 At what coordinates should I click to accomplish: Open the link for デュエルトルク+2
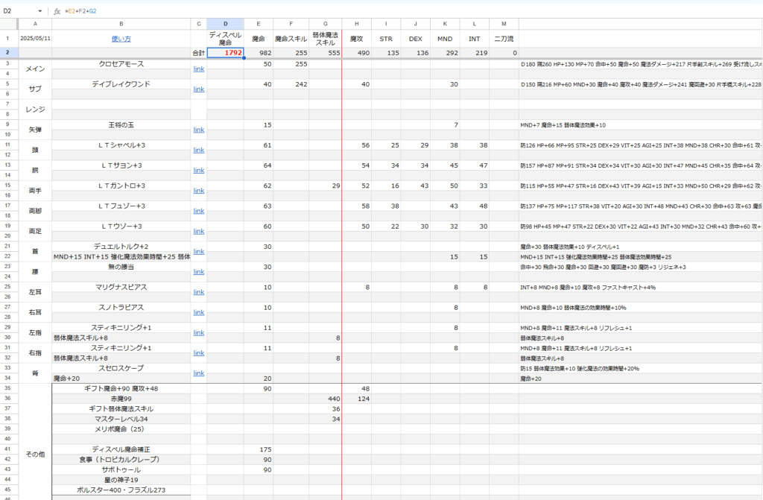pyautogui.click(x=198, y=252)
